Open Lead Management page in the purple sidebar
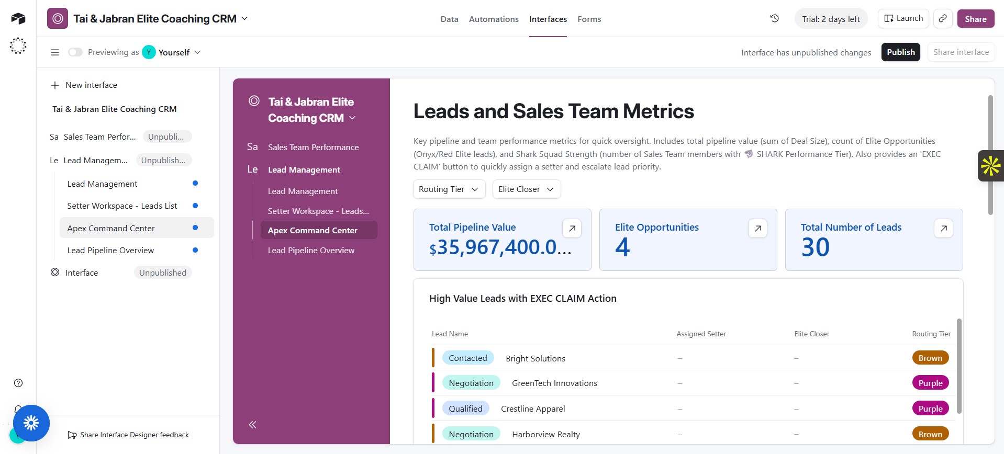The image size is (1004, 454). click(303, 191)
